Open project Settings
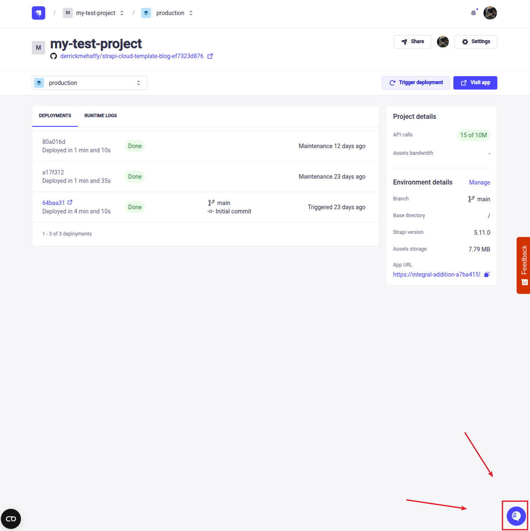Image resolution: width=530 pixels, height=531 pixels. (476, 42)
